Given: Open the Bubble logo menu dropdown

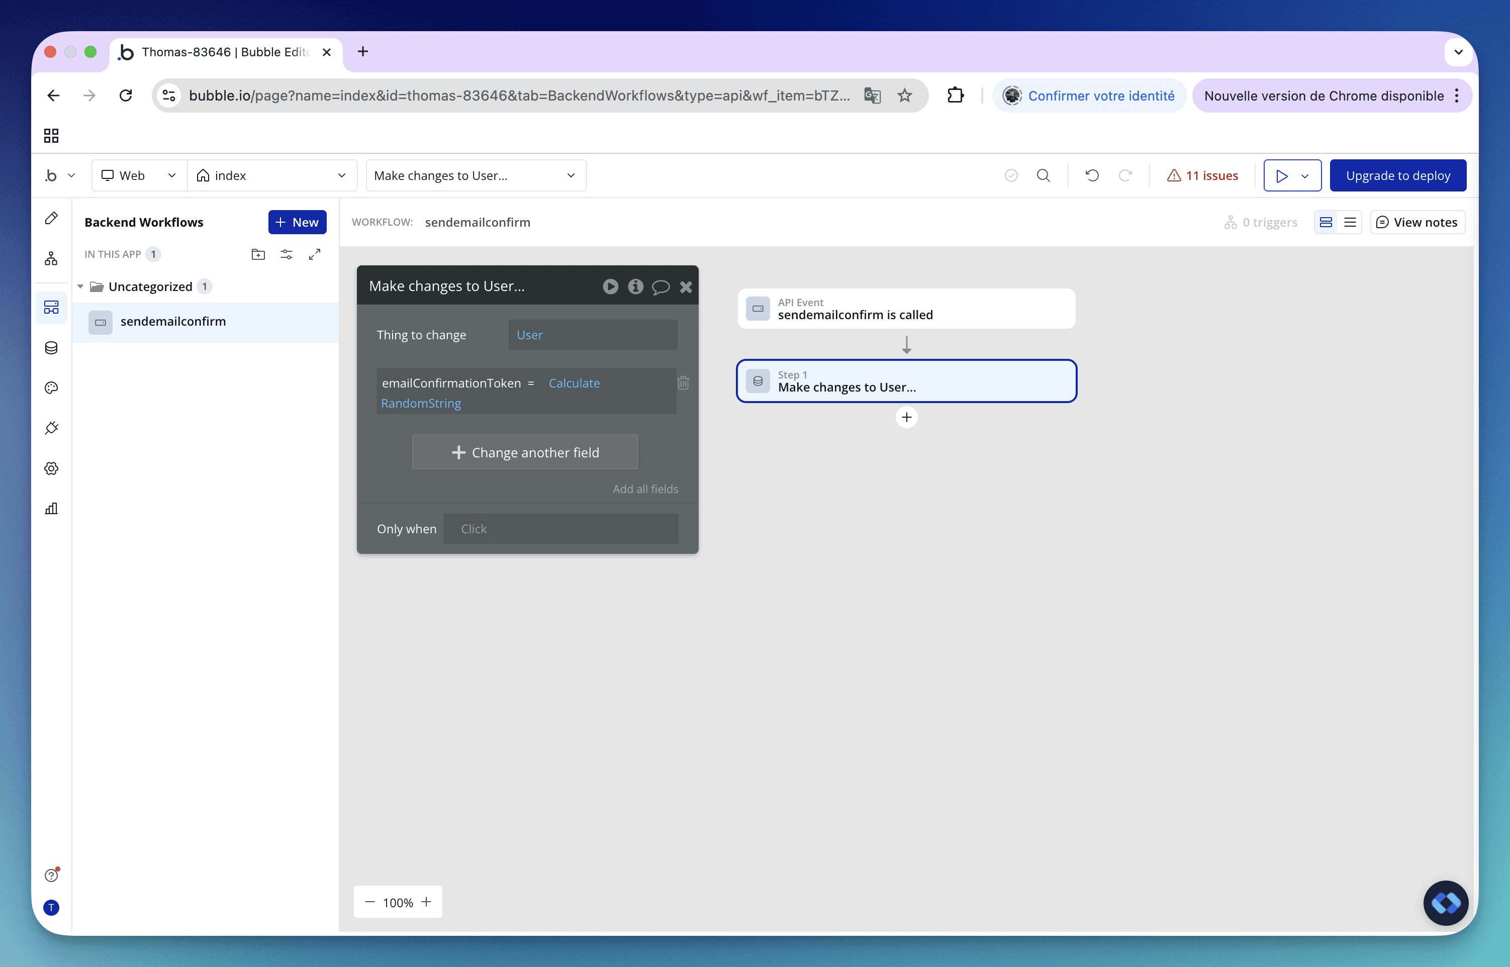Looking at the screenshot, I should [x=60, y=176].
